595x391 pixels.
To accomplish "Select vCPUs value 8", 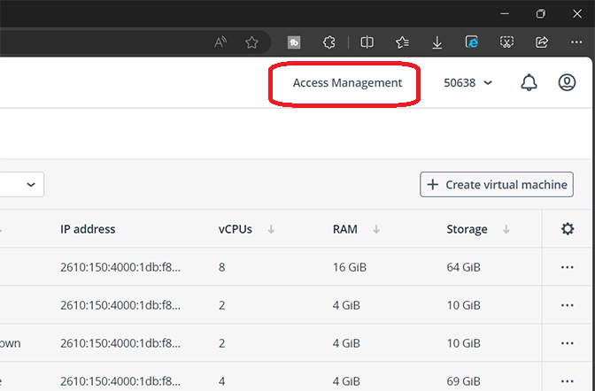I will (221, 267).
